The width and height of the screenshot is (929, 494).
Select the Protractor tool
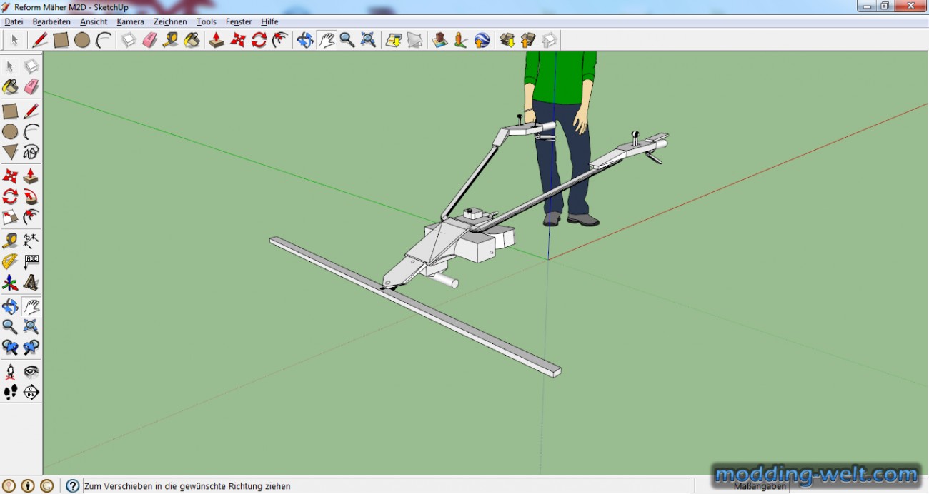point(10,261)
